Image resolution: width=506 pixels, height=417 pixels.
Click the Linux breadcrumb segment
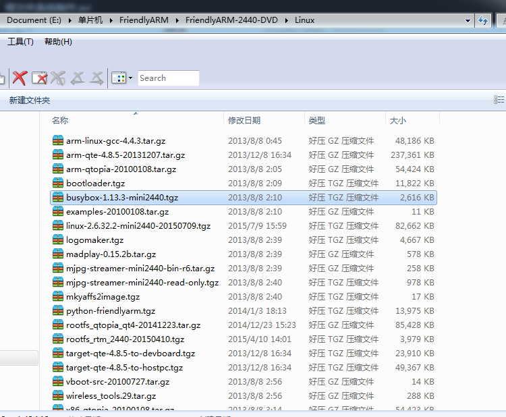click(305, 20)
